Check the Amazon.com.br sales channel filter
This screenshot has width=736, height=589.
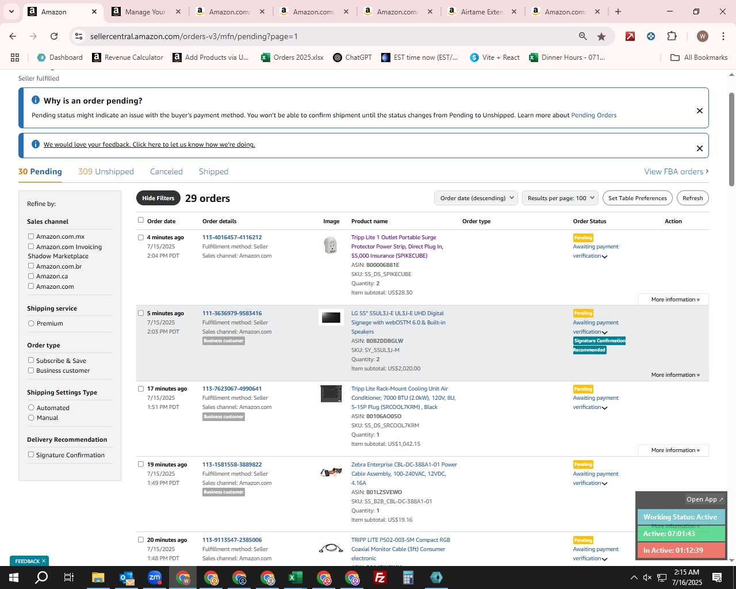coord(31,266)
